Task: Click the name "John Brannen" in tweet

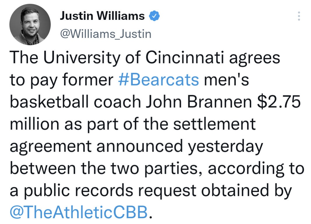Action: (199, 102)
